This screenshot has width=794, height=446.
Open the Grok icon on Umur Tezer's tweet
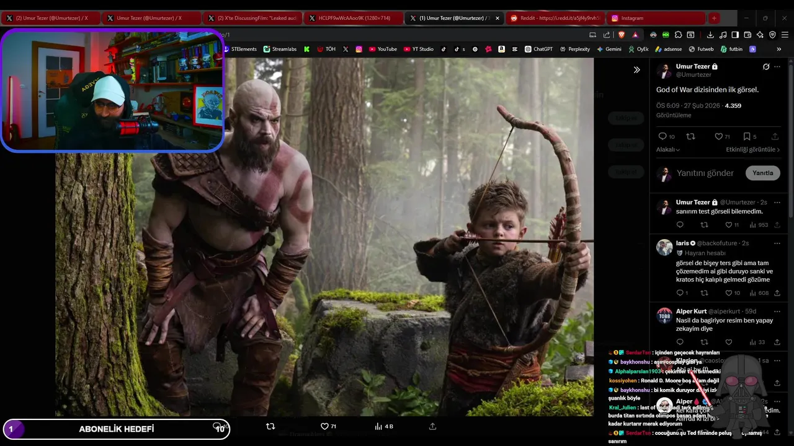[x=766, y=66]
